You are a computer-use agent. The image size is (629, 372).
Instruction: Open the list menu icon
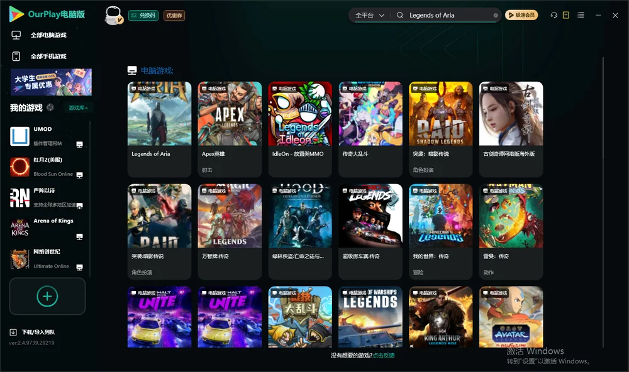(x=581, y=15)
